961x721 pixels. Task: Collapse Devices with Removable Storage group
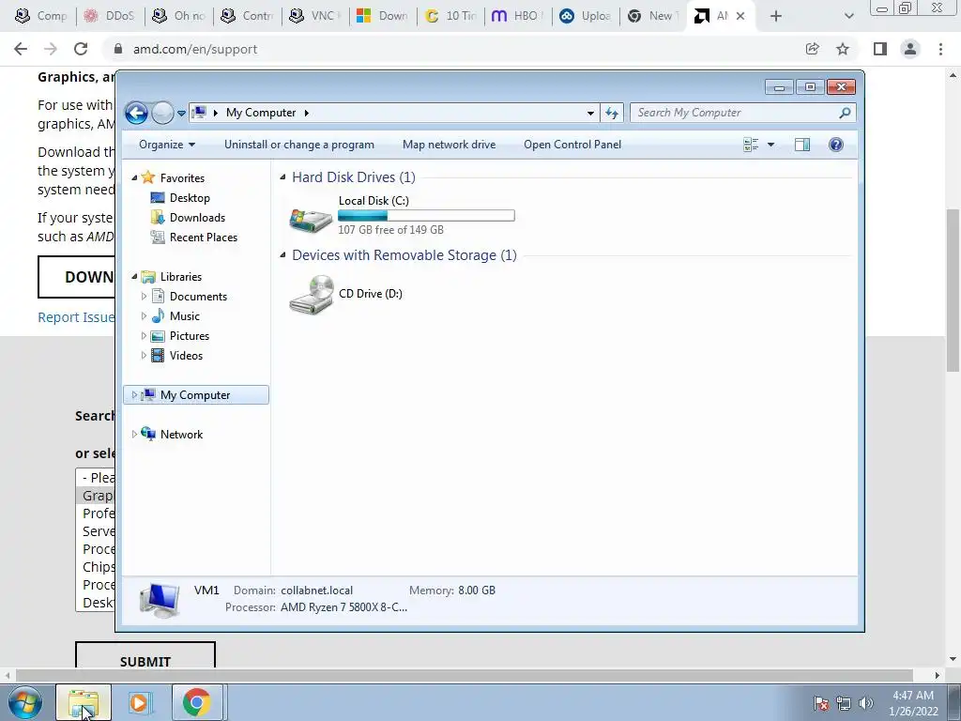point(282,255)
